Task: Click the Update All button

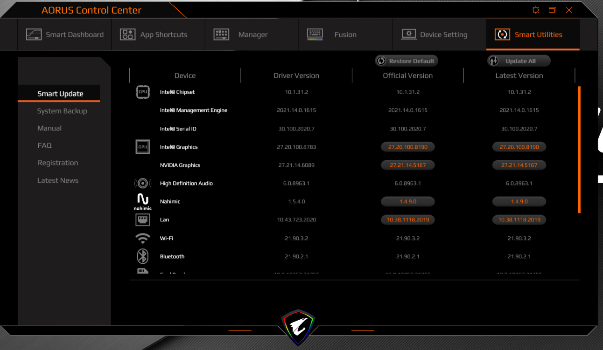Action: tap(519, 61)
